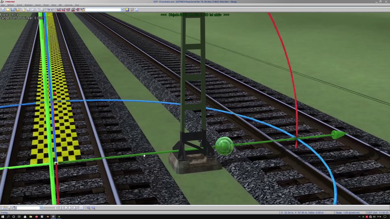Open the Bearbeiten menu
This screenshot has width=390, height=219.
coord(29,5)
